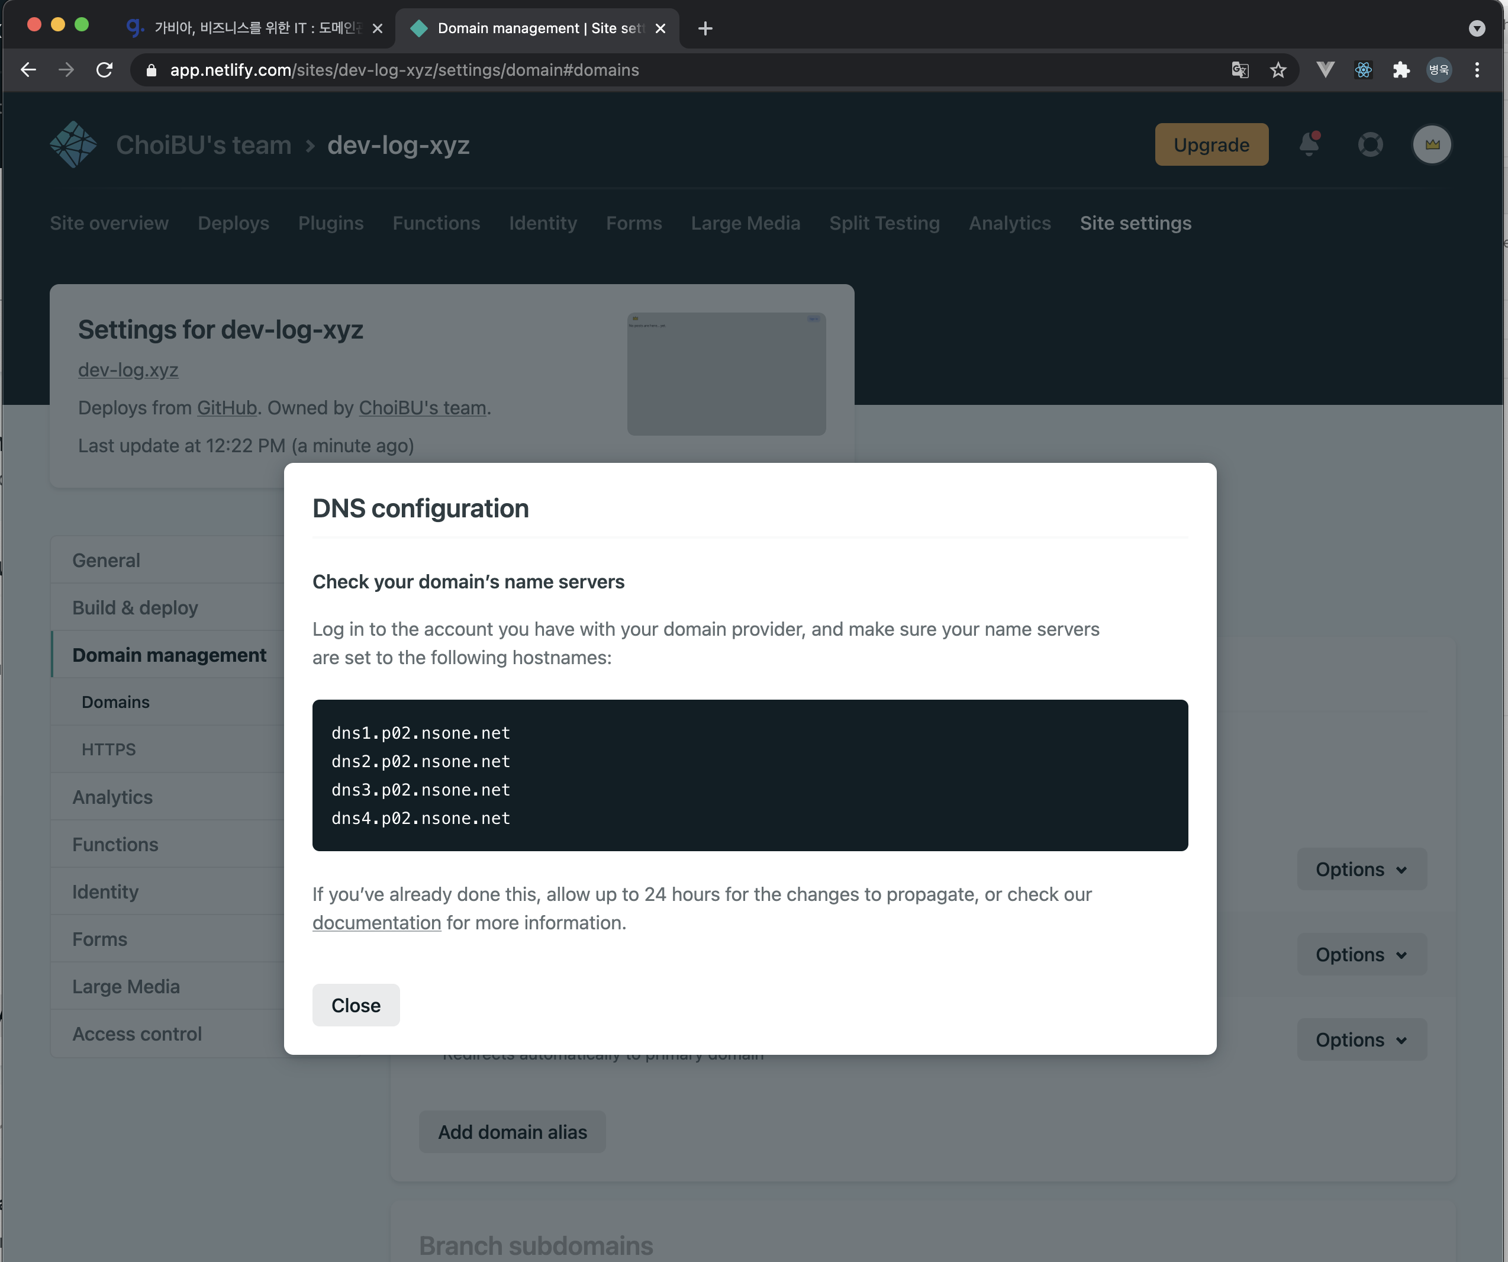This screenshot has width=1508, height=1262.
Task: Click the site preview thumbnail
Action: coord(726,374)
